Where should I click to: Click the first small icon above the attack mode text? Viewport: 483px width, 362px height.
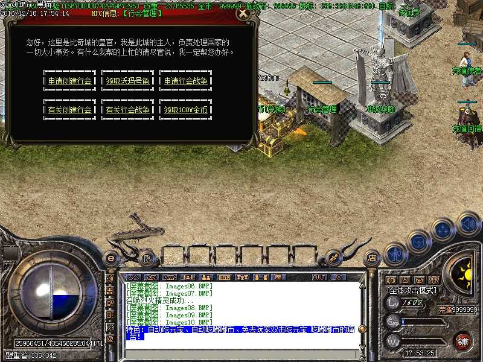[391, 280]
